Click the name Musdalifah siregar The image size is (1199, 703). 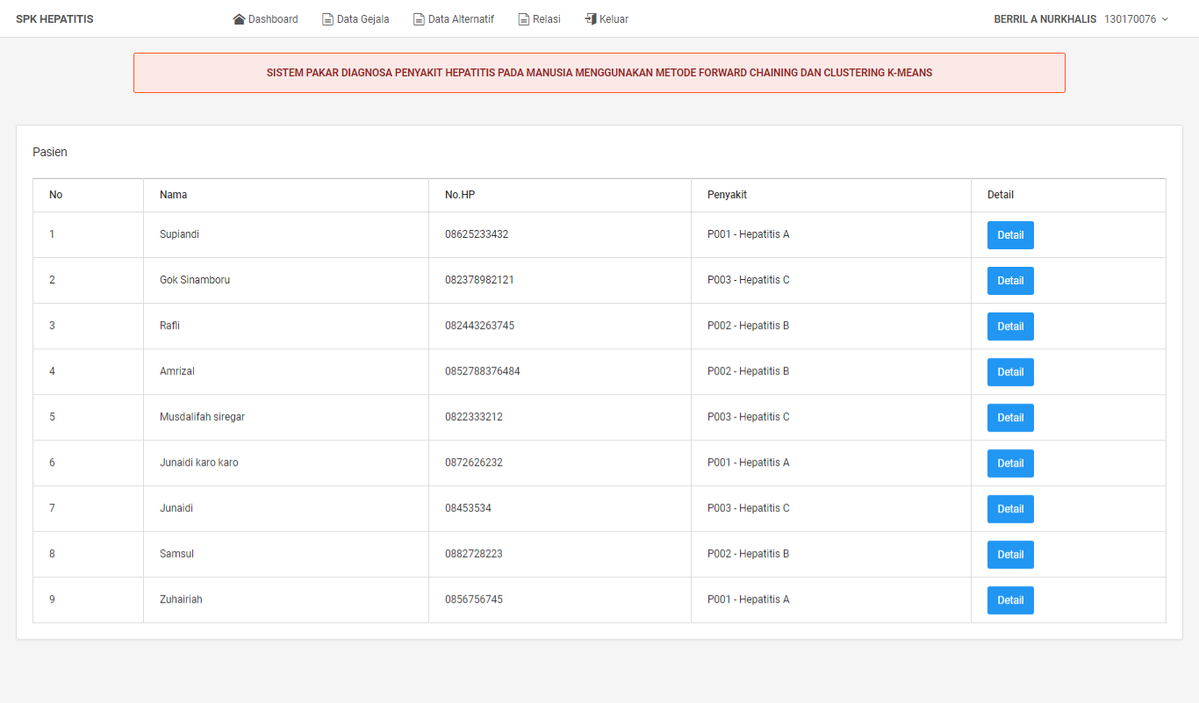point(202,417)
